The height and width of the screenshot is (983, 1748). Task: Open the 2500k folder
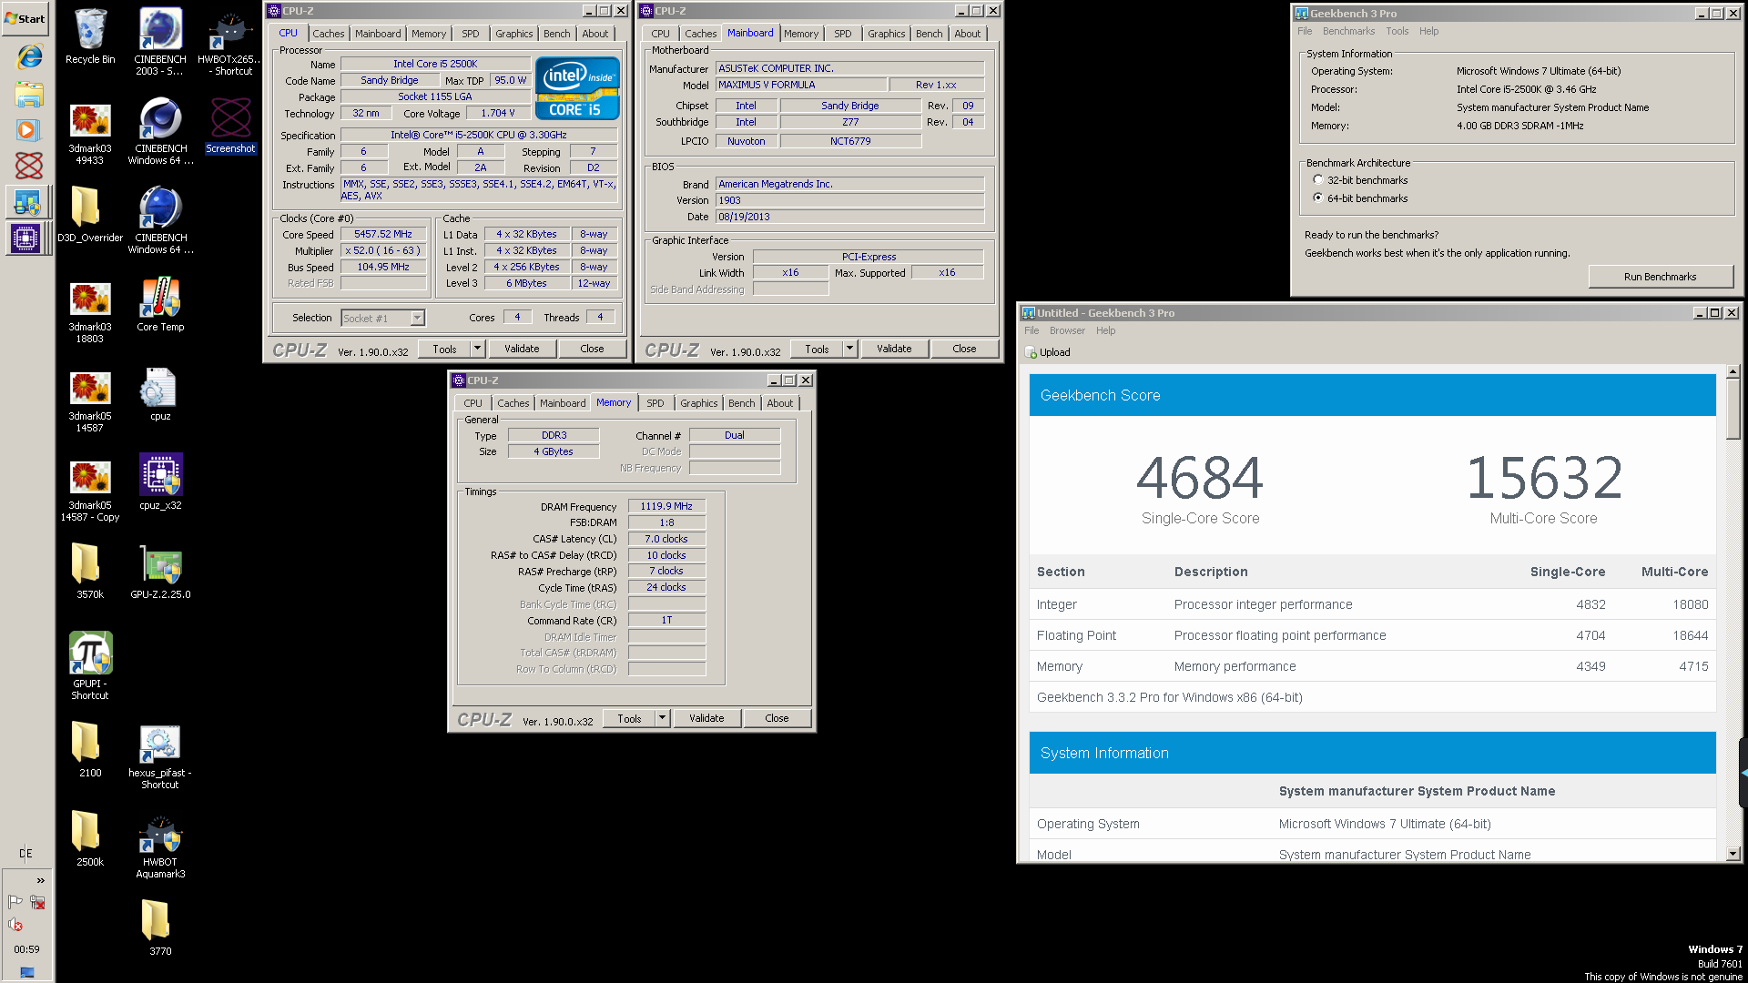90,839
